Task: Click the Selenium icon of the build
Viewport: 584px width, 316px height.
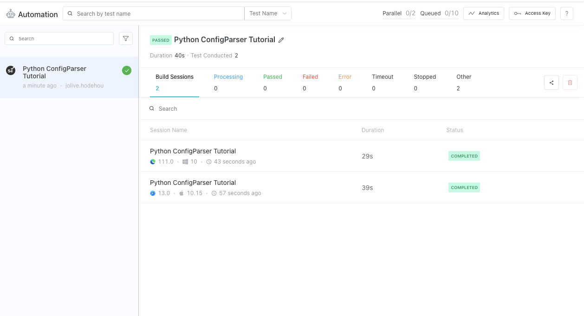Action: click(11, 70)
